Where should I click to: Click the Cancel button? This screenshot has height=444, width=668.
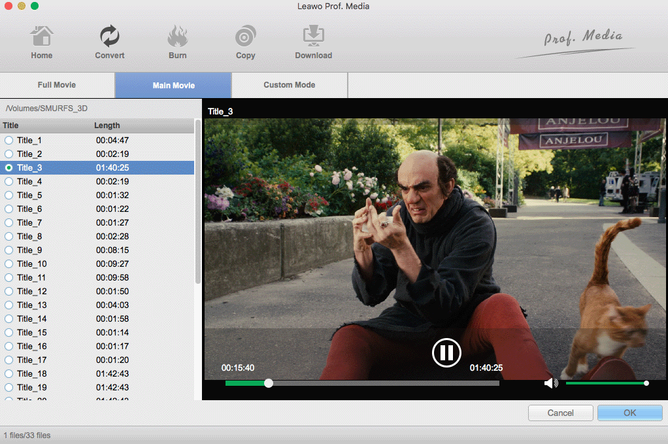click(560, 413)
